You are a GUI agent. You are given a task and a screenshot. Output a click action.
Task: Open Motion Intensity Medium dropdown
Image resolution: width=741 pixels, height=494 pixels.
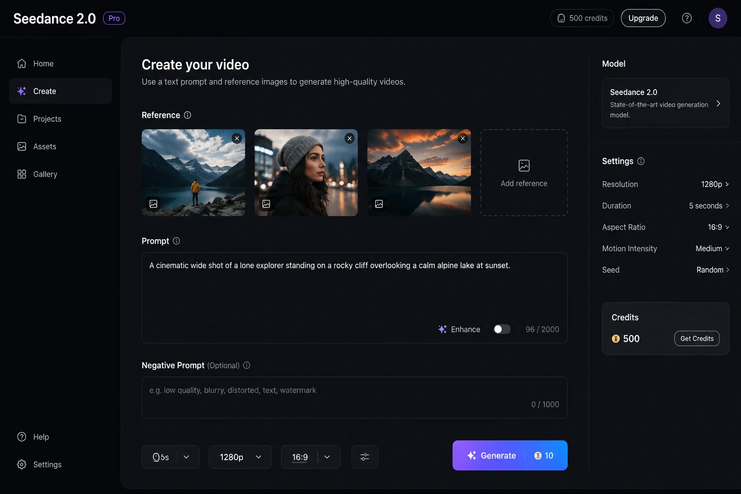[666, 249]
